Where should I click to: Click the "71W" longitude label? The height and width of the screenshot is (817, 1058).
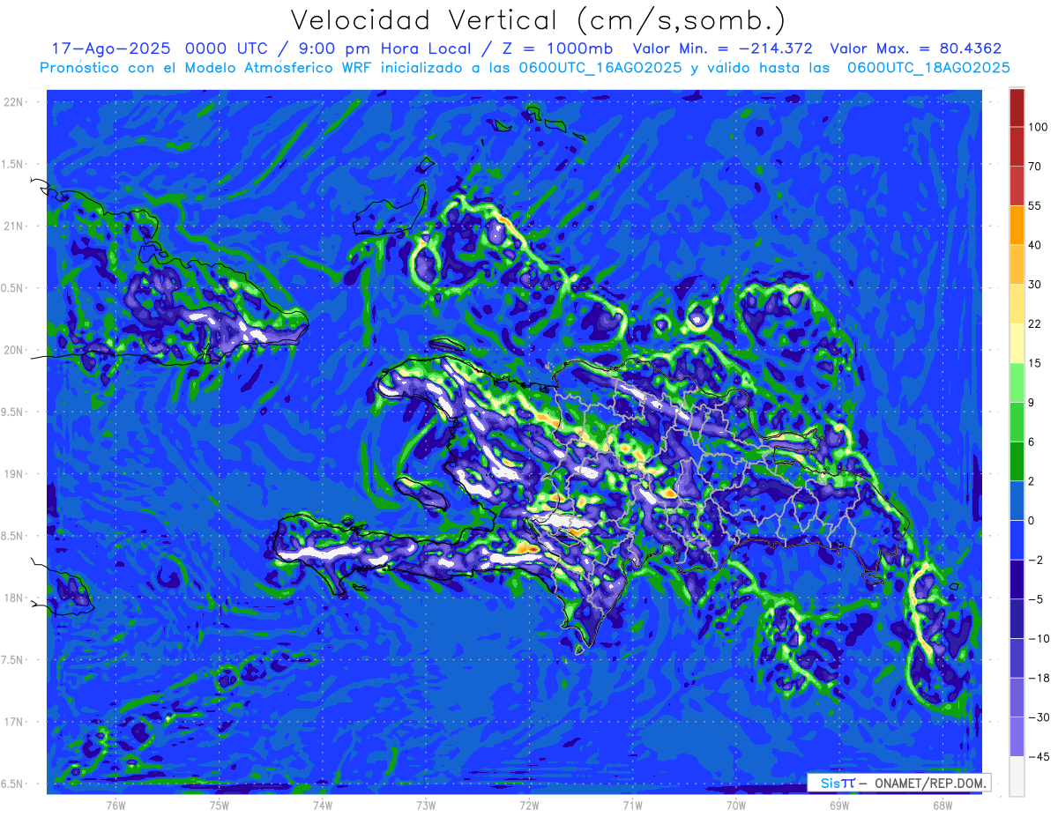[x=632, y=805]
